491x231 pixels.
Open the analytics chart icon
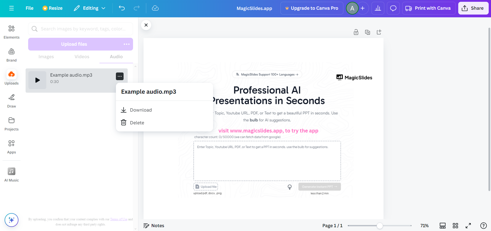(378, 8)
